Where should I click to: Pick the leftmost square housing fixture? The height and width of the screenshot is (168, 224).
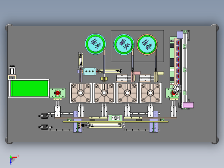point(81,93)
